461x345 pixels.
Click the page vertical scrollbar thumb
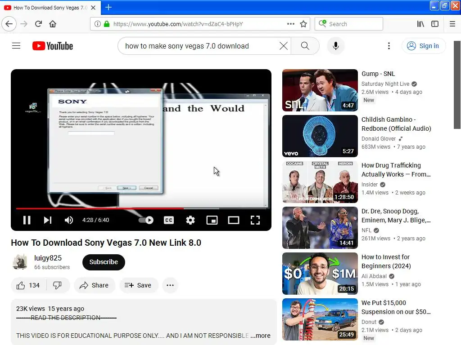(x=457, y=85)
